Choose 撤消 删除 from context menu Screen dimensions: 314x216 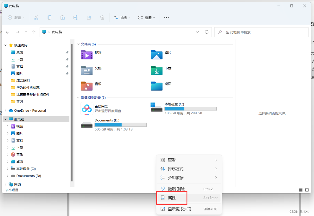click(x=189, y=189)
